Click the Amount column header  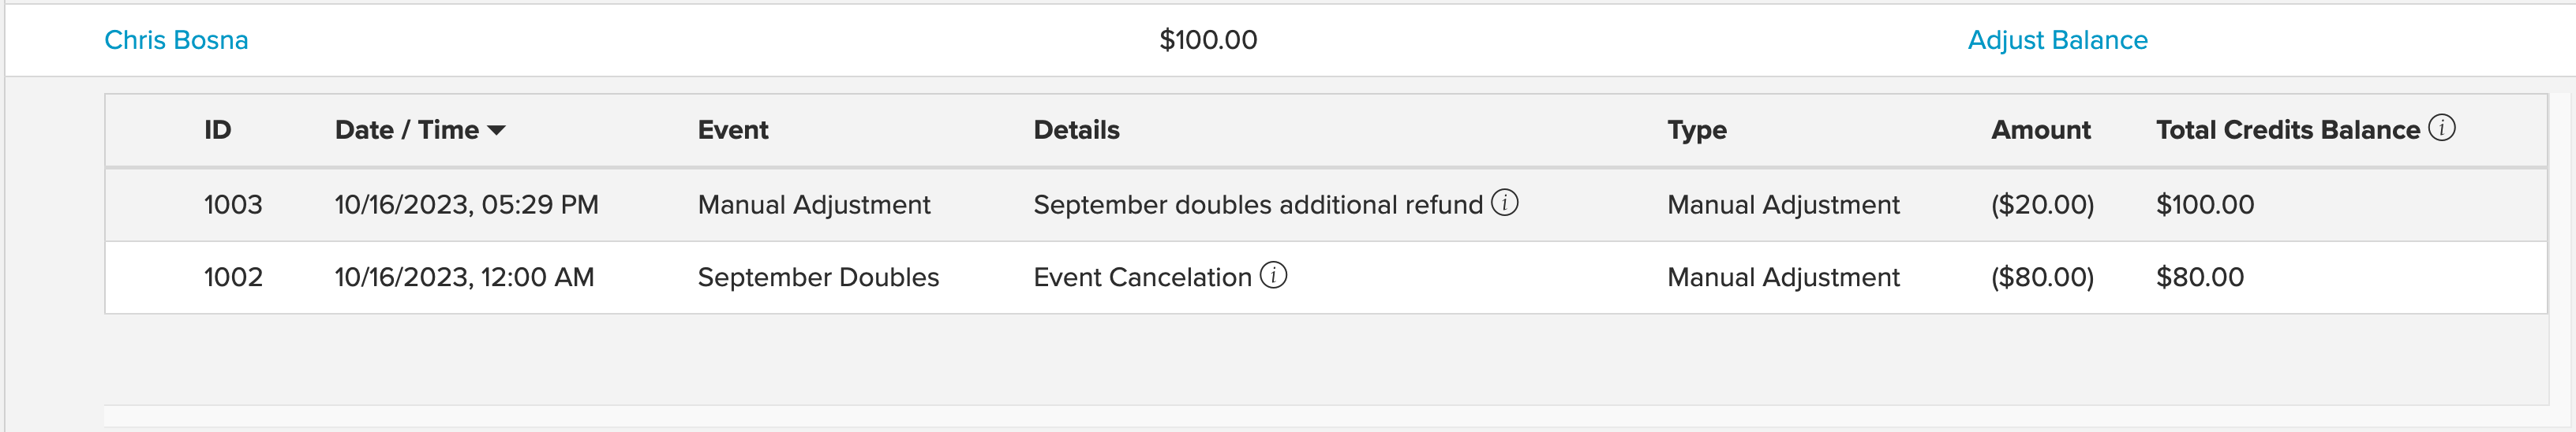2040,130
